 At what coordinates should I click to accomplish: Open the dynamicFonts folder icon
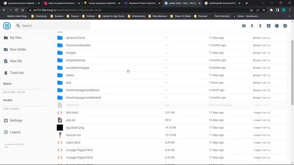[x=60, y=38]
